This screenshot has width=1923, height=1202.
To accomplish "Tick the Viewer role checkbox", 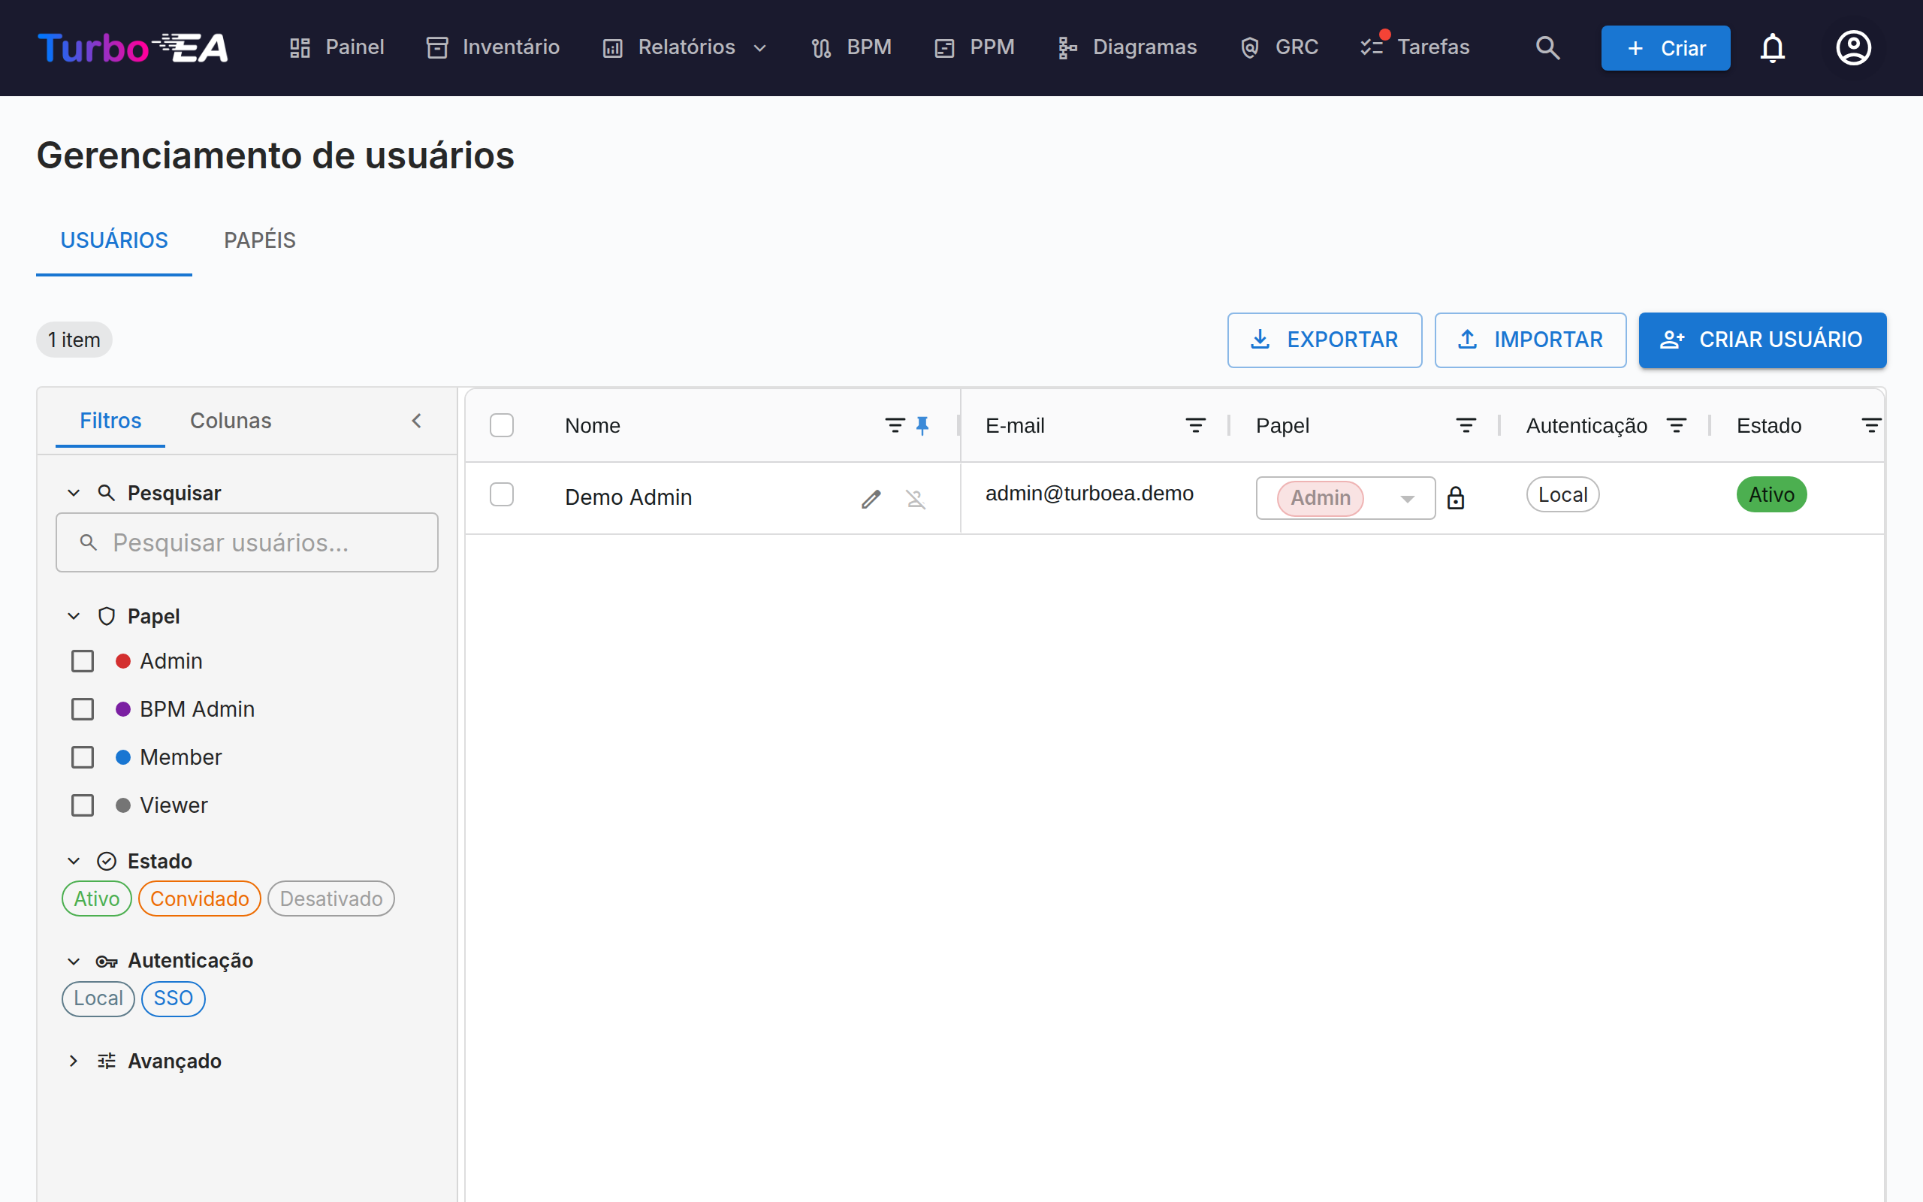I will coord(83,805).
